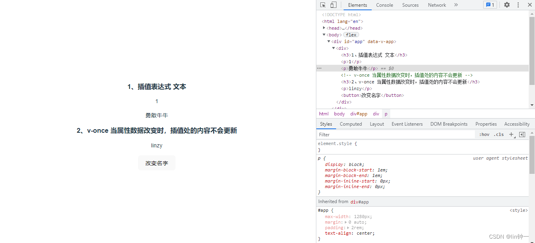
Task: Toggle the .cls element classes panel
Action: (499, 134)
